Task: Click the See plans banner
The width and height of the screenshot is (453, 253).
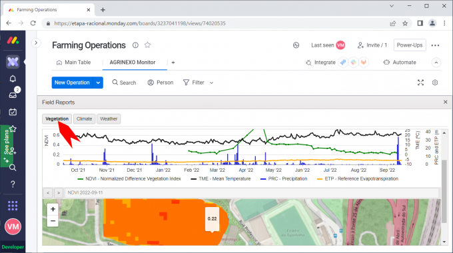Action: pos(7,146)
